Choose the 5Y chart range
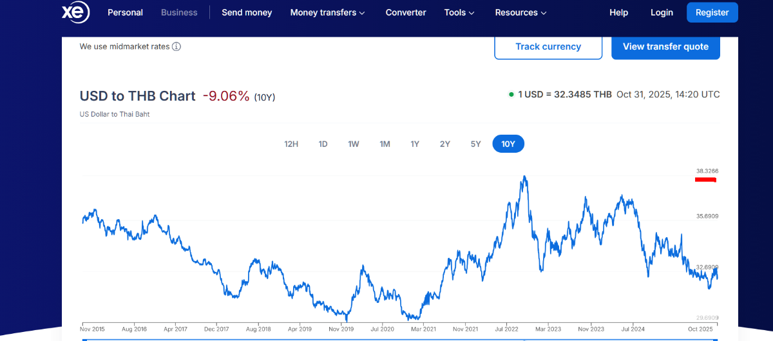The height and width of the screenshot is (341, 773). click(475, 144)
